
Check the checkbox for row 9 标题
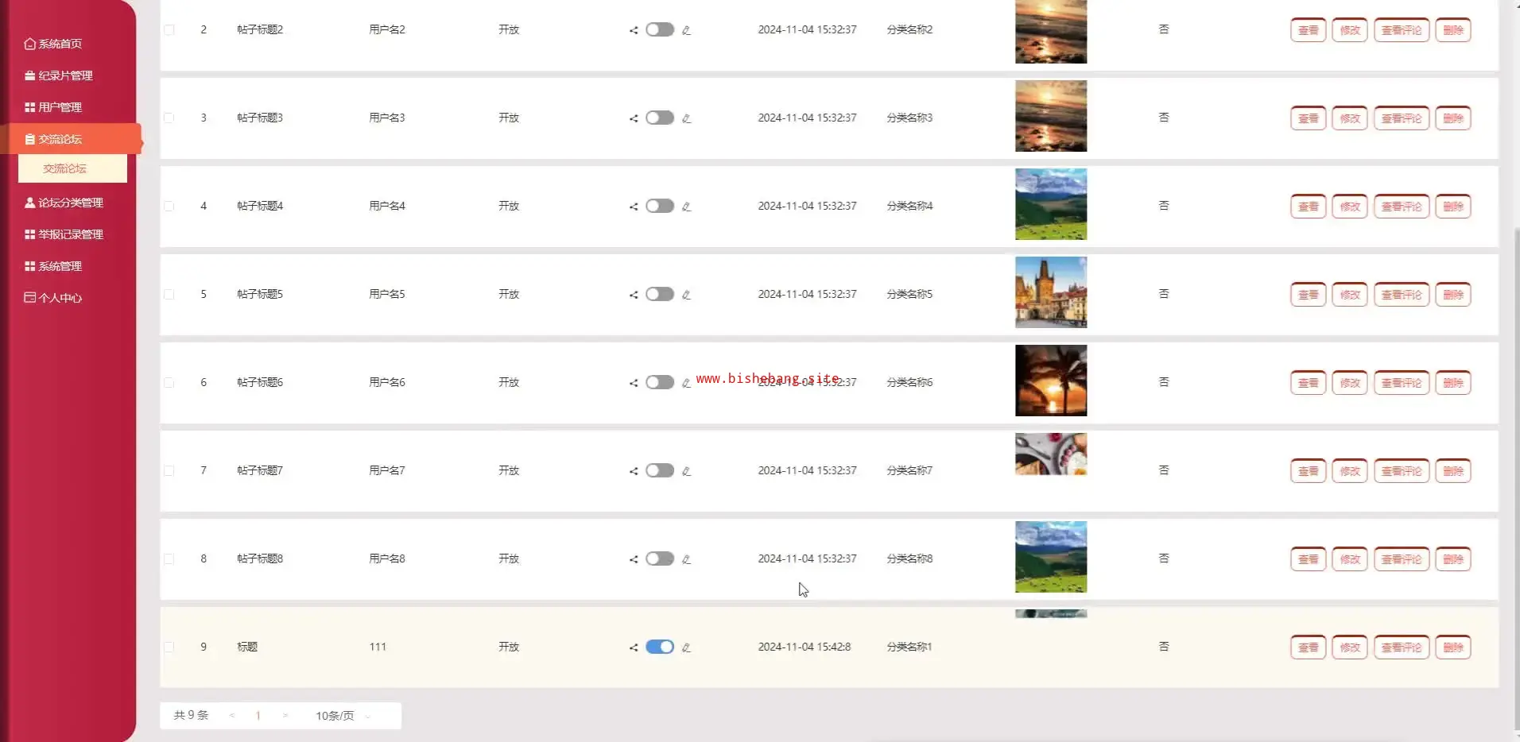click(x=169, y=647)
